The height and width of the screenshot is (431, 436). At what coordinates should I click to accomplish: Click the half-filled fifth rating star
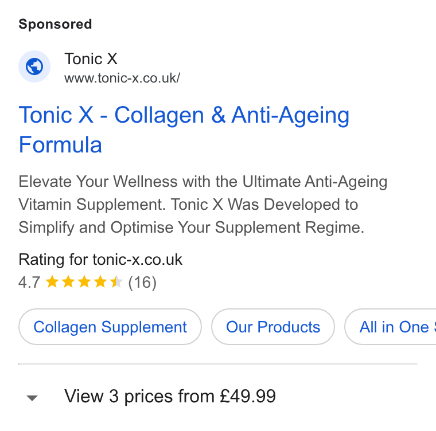pos(116,282)
